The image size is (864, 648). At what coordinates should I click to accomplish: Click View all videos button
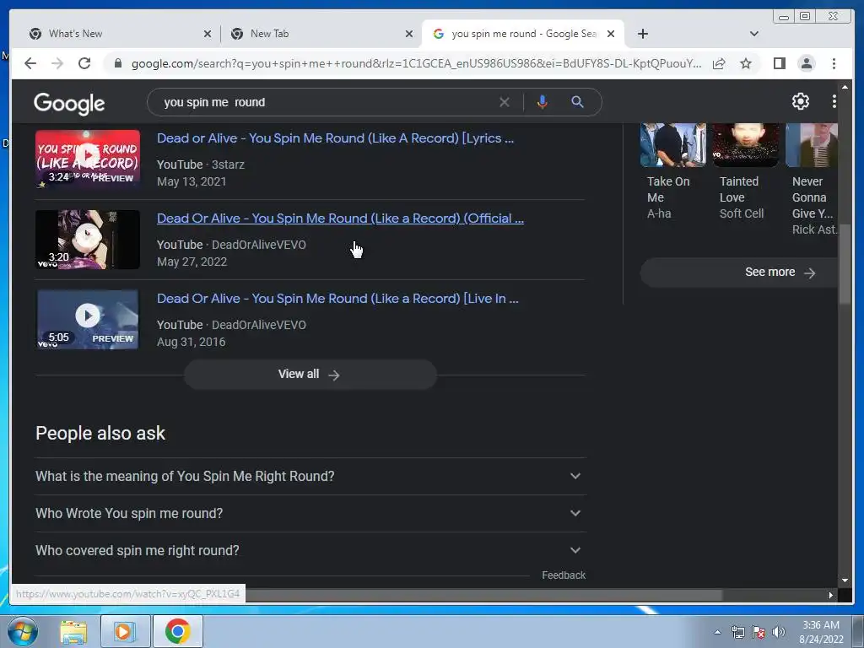click(310, 374)
